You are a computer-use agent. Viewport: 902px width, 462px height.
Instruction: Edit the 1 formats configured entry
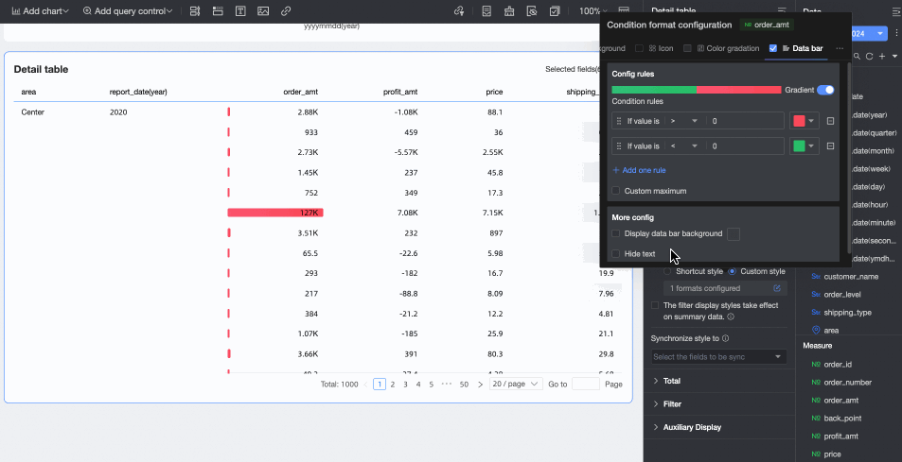click(777, 288)
